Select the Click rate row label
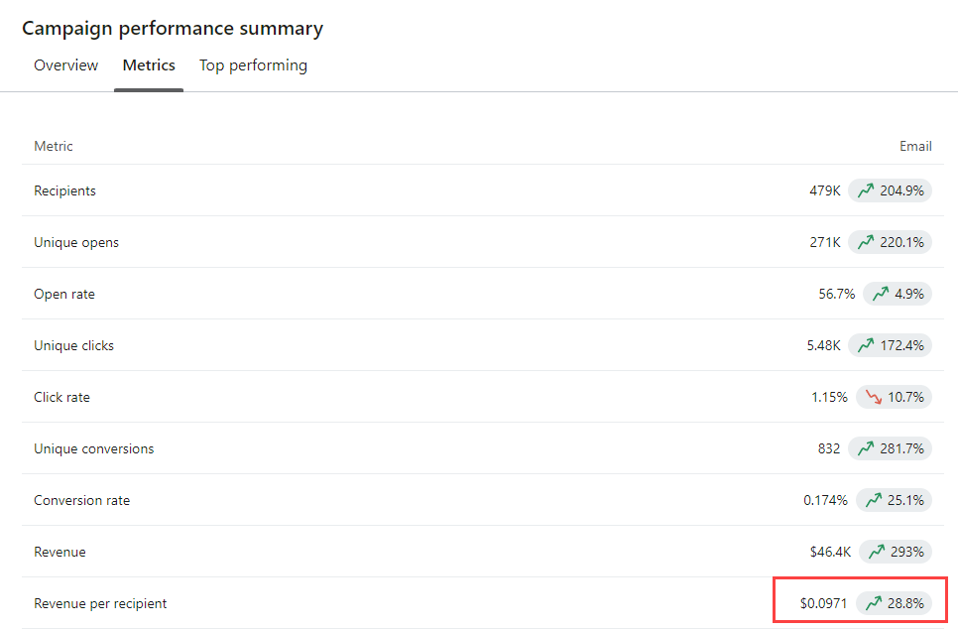The image size is (958, 630). tap(61, 397)
